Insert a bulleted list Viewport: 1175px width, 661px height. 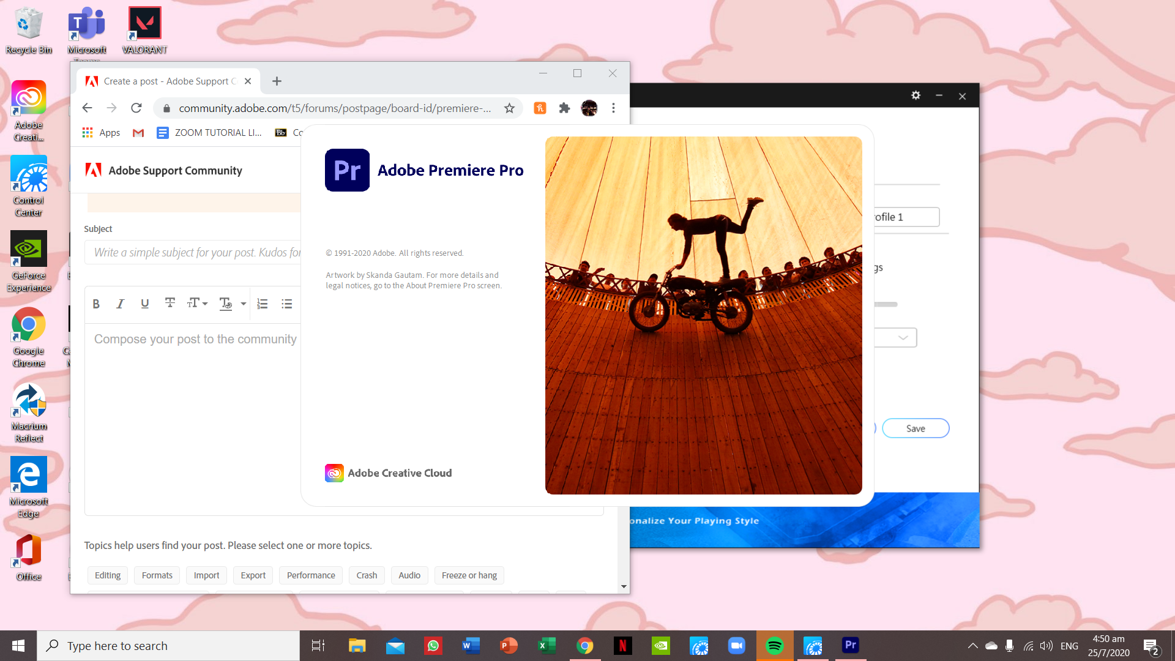[287, 304]
